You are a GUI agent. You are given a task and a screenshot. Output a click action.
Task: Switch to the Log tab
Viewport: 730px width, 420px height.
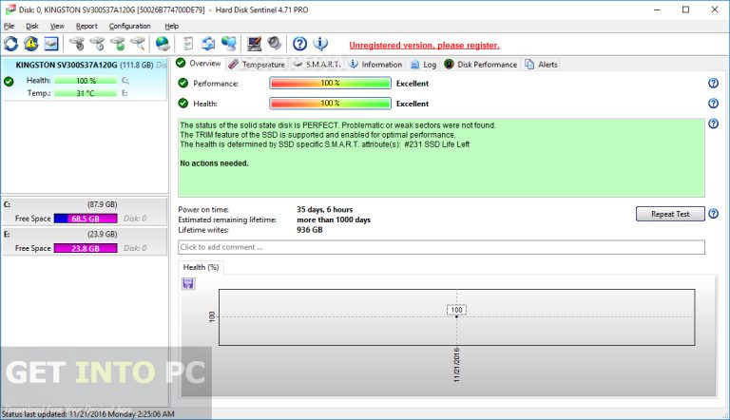point(424,65)
